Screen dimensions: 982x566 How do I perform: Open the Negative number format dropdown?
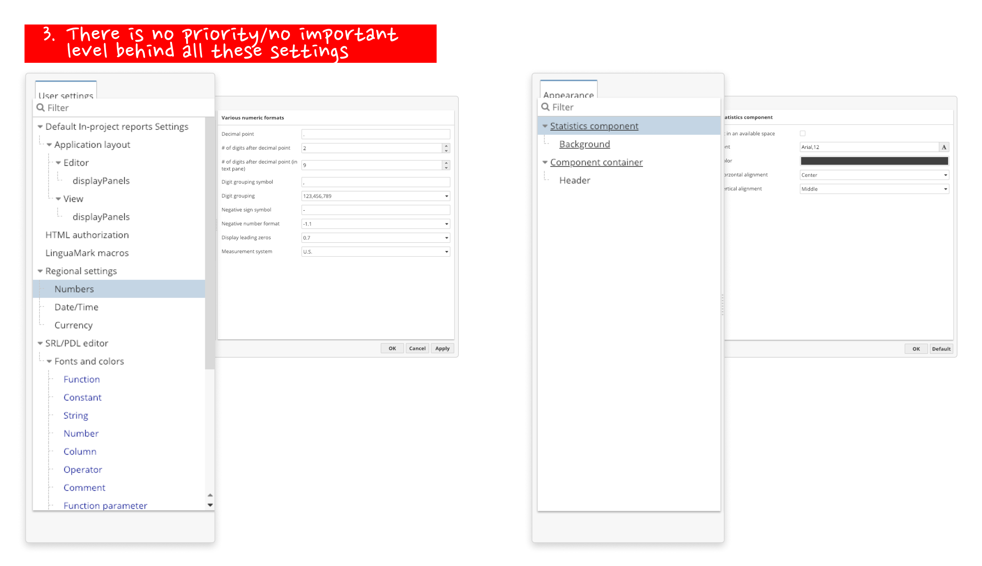click(x=446, y=223)
